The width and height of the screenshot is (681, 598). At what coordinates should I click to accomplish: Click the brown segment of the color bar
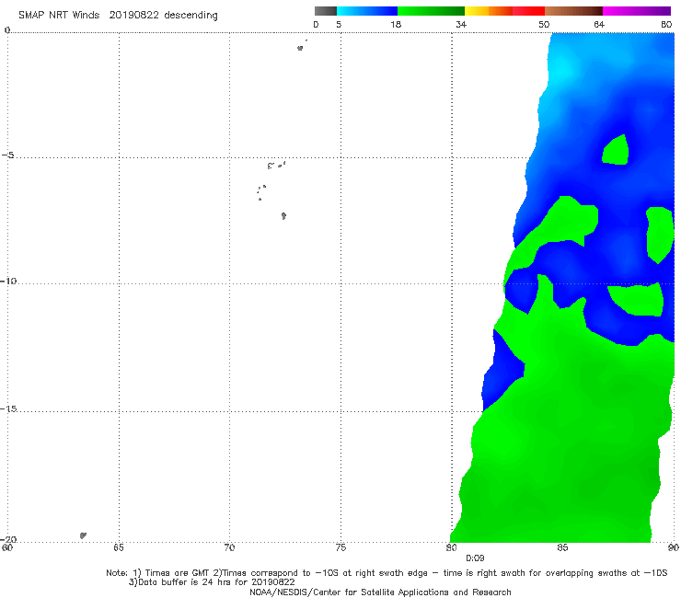coord(573,11)
